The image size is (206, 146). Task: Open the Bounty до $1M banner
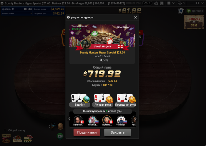[x=194, y=22]
